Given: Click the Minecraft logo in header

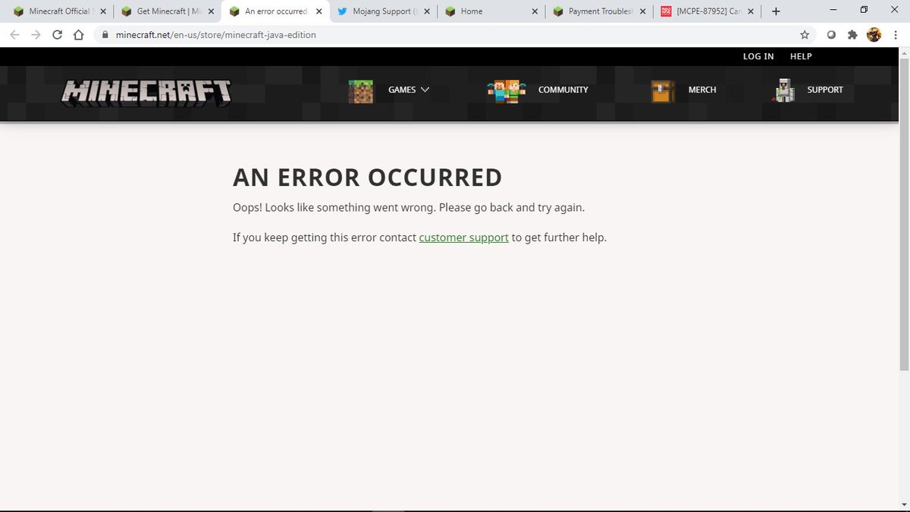Looking at the screenshot, I should tap(146, 91).
